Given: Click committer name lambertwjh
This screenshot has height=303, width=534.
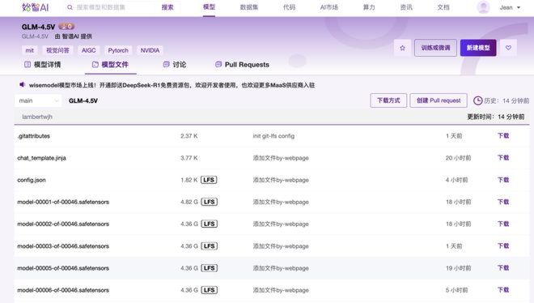Looking at the screenshot, I should (x=37, y=117).
